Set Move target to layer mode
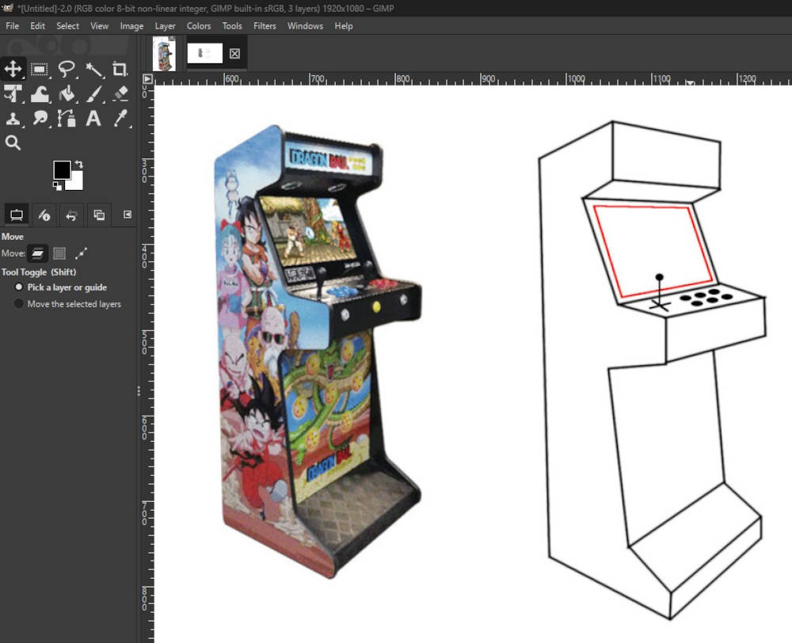 pos(37,253)
